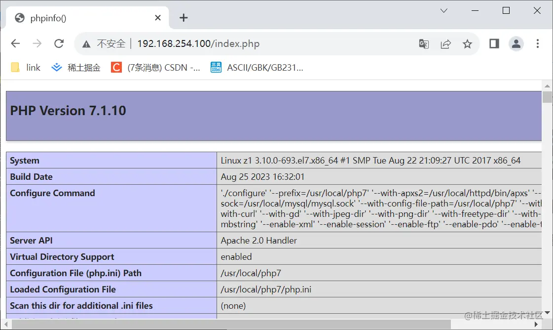Open the ASCII/GBK/GB231 bookmark

(x=257, y=67)
